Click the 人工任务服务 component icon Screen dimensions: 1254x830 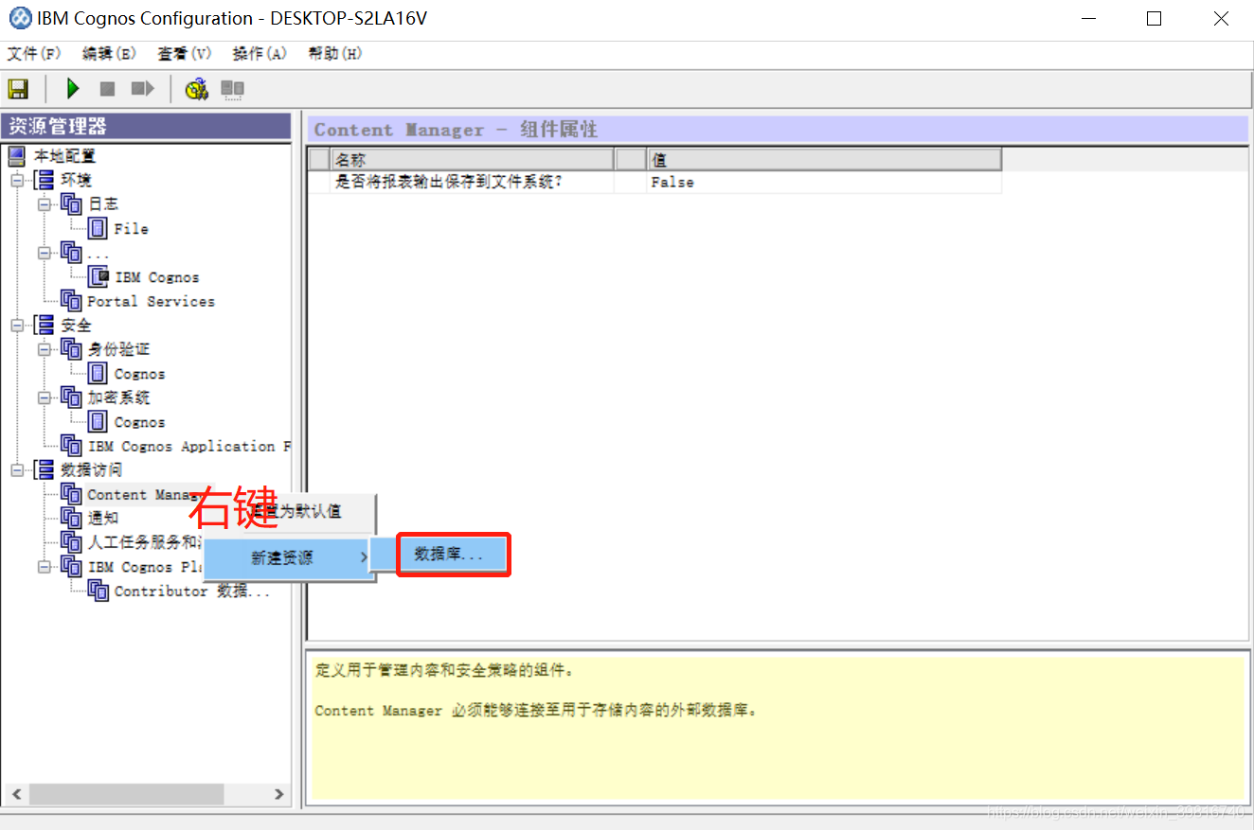pos(72,542)
